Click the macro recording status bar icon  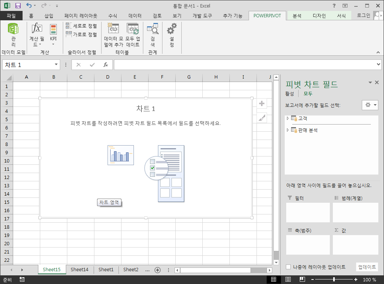tap(22, 279)
